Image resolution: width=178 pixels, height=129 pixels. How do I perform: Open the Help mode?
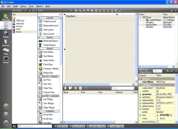pos(6,51)
